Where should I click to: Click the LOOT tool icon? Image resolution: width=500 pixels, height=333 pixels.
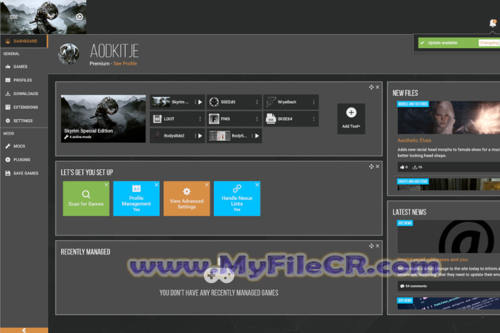coord(157,119)
